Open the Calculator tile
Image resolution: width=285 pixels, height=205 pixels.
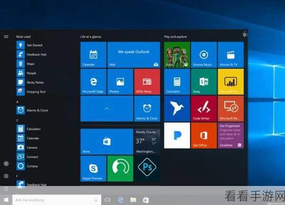(x=177, y=82)
